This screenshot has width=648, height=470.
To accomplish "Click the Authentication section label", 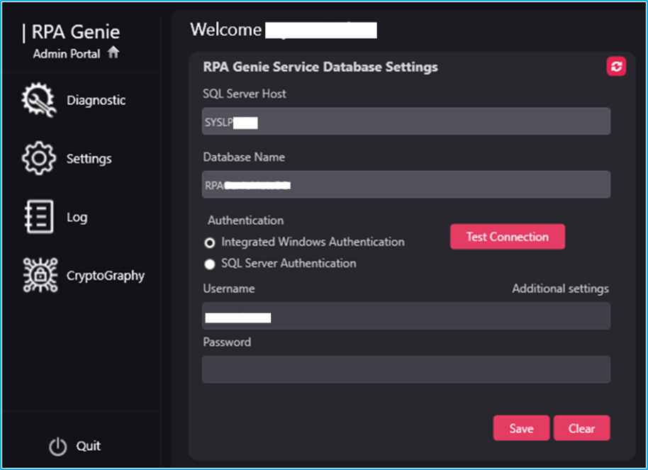I will point(245,220).
